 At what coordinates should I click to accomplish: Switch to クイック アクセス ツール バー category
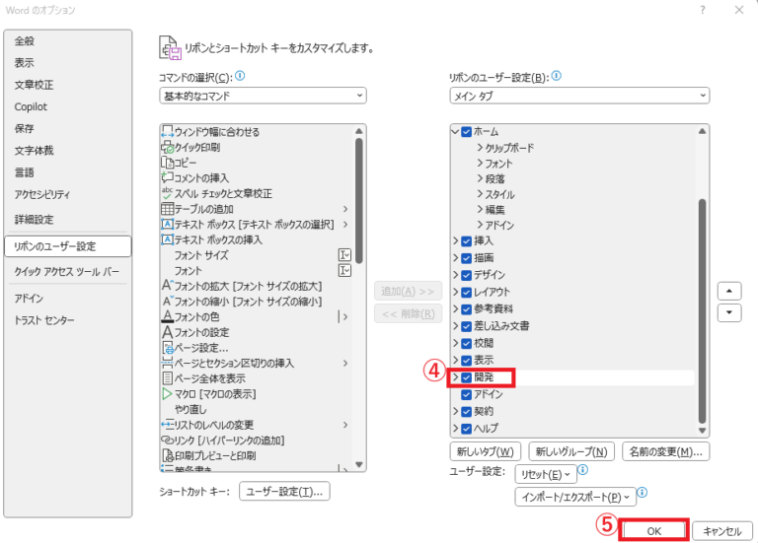point(66,271)
